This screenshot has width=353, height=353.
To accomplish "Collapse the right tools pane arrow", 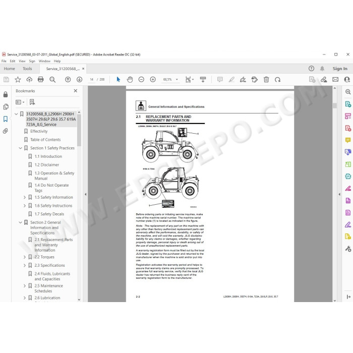I will (339, 194).
